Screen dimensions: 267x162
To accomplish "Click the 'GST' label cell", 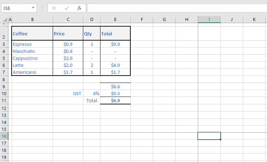I will point(68,93).
